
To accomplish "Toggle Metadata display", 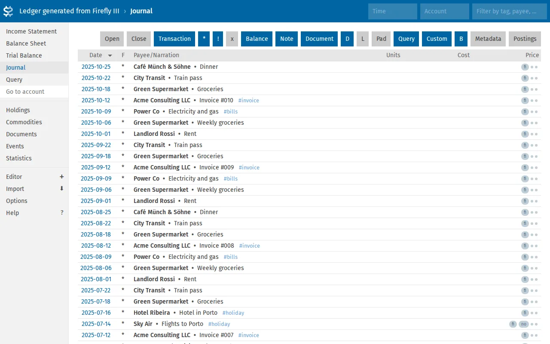I will click(x=488, y=39).
